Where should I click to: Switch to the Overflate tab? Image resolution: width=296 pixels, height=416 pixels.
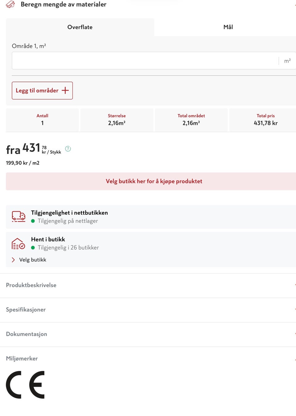coord(80,27)
